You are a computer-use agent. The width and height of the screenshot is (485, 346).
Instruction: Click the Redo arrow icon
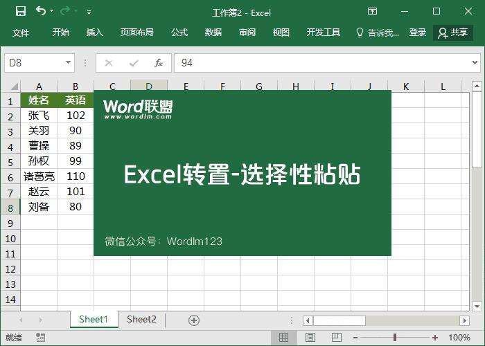pyautogui.click(x=65, y=11)
